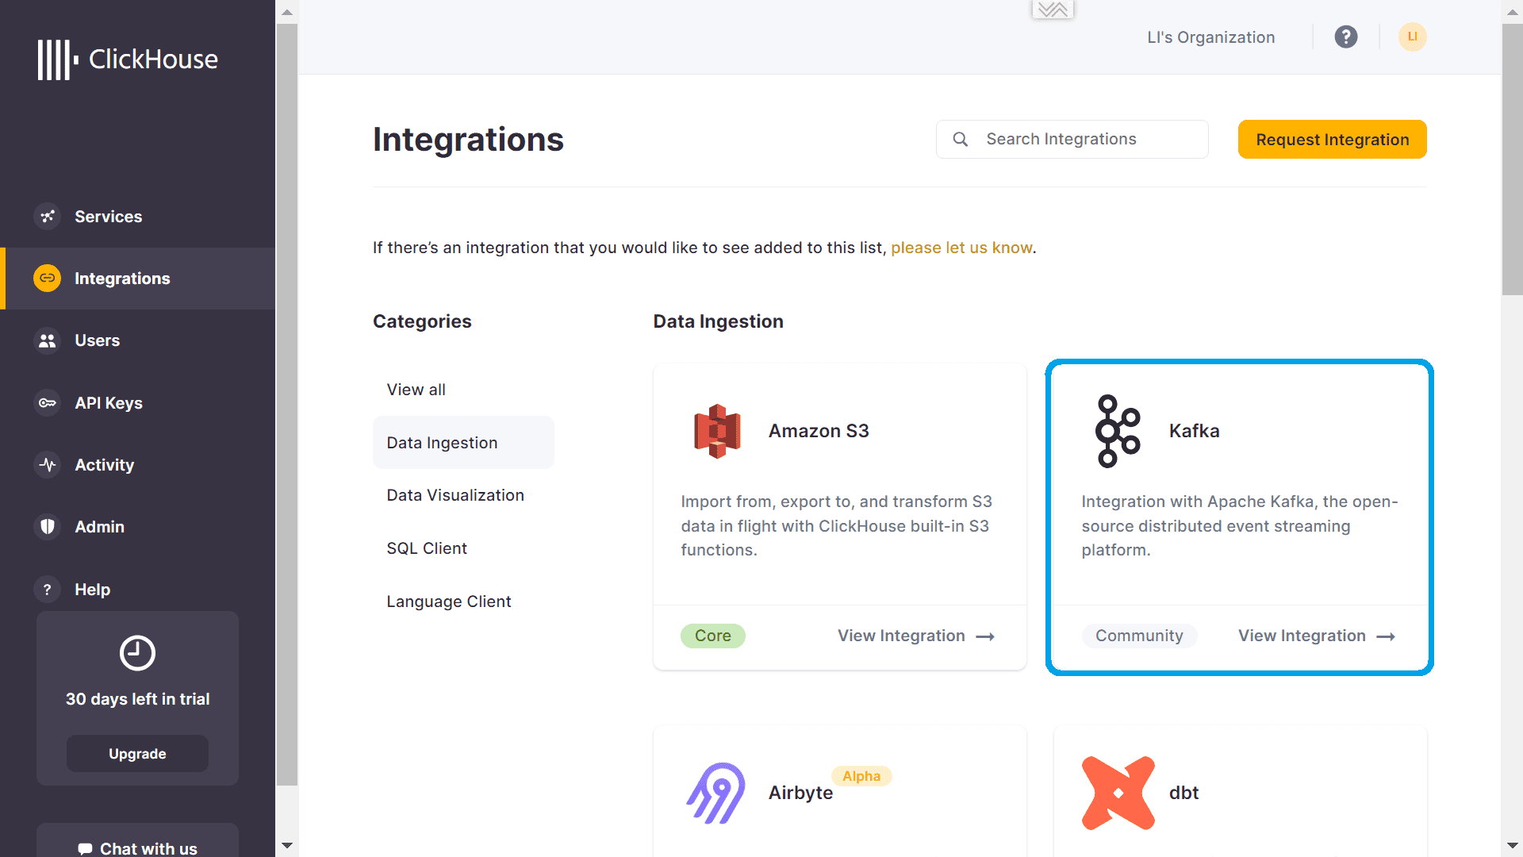The image size is (1523, 857).
Task: Select the SQL Client category
Action: [427, 548]
